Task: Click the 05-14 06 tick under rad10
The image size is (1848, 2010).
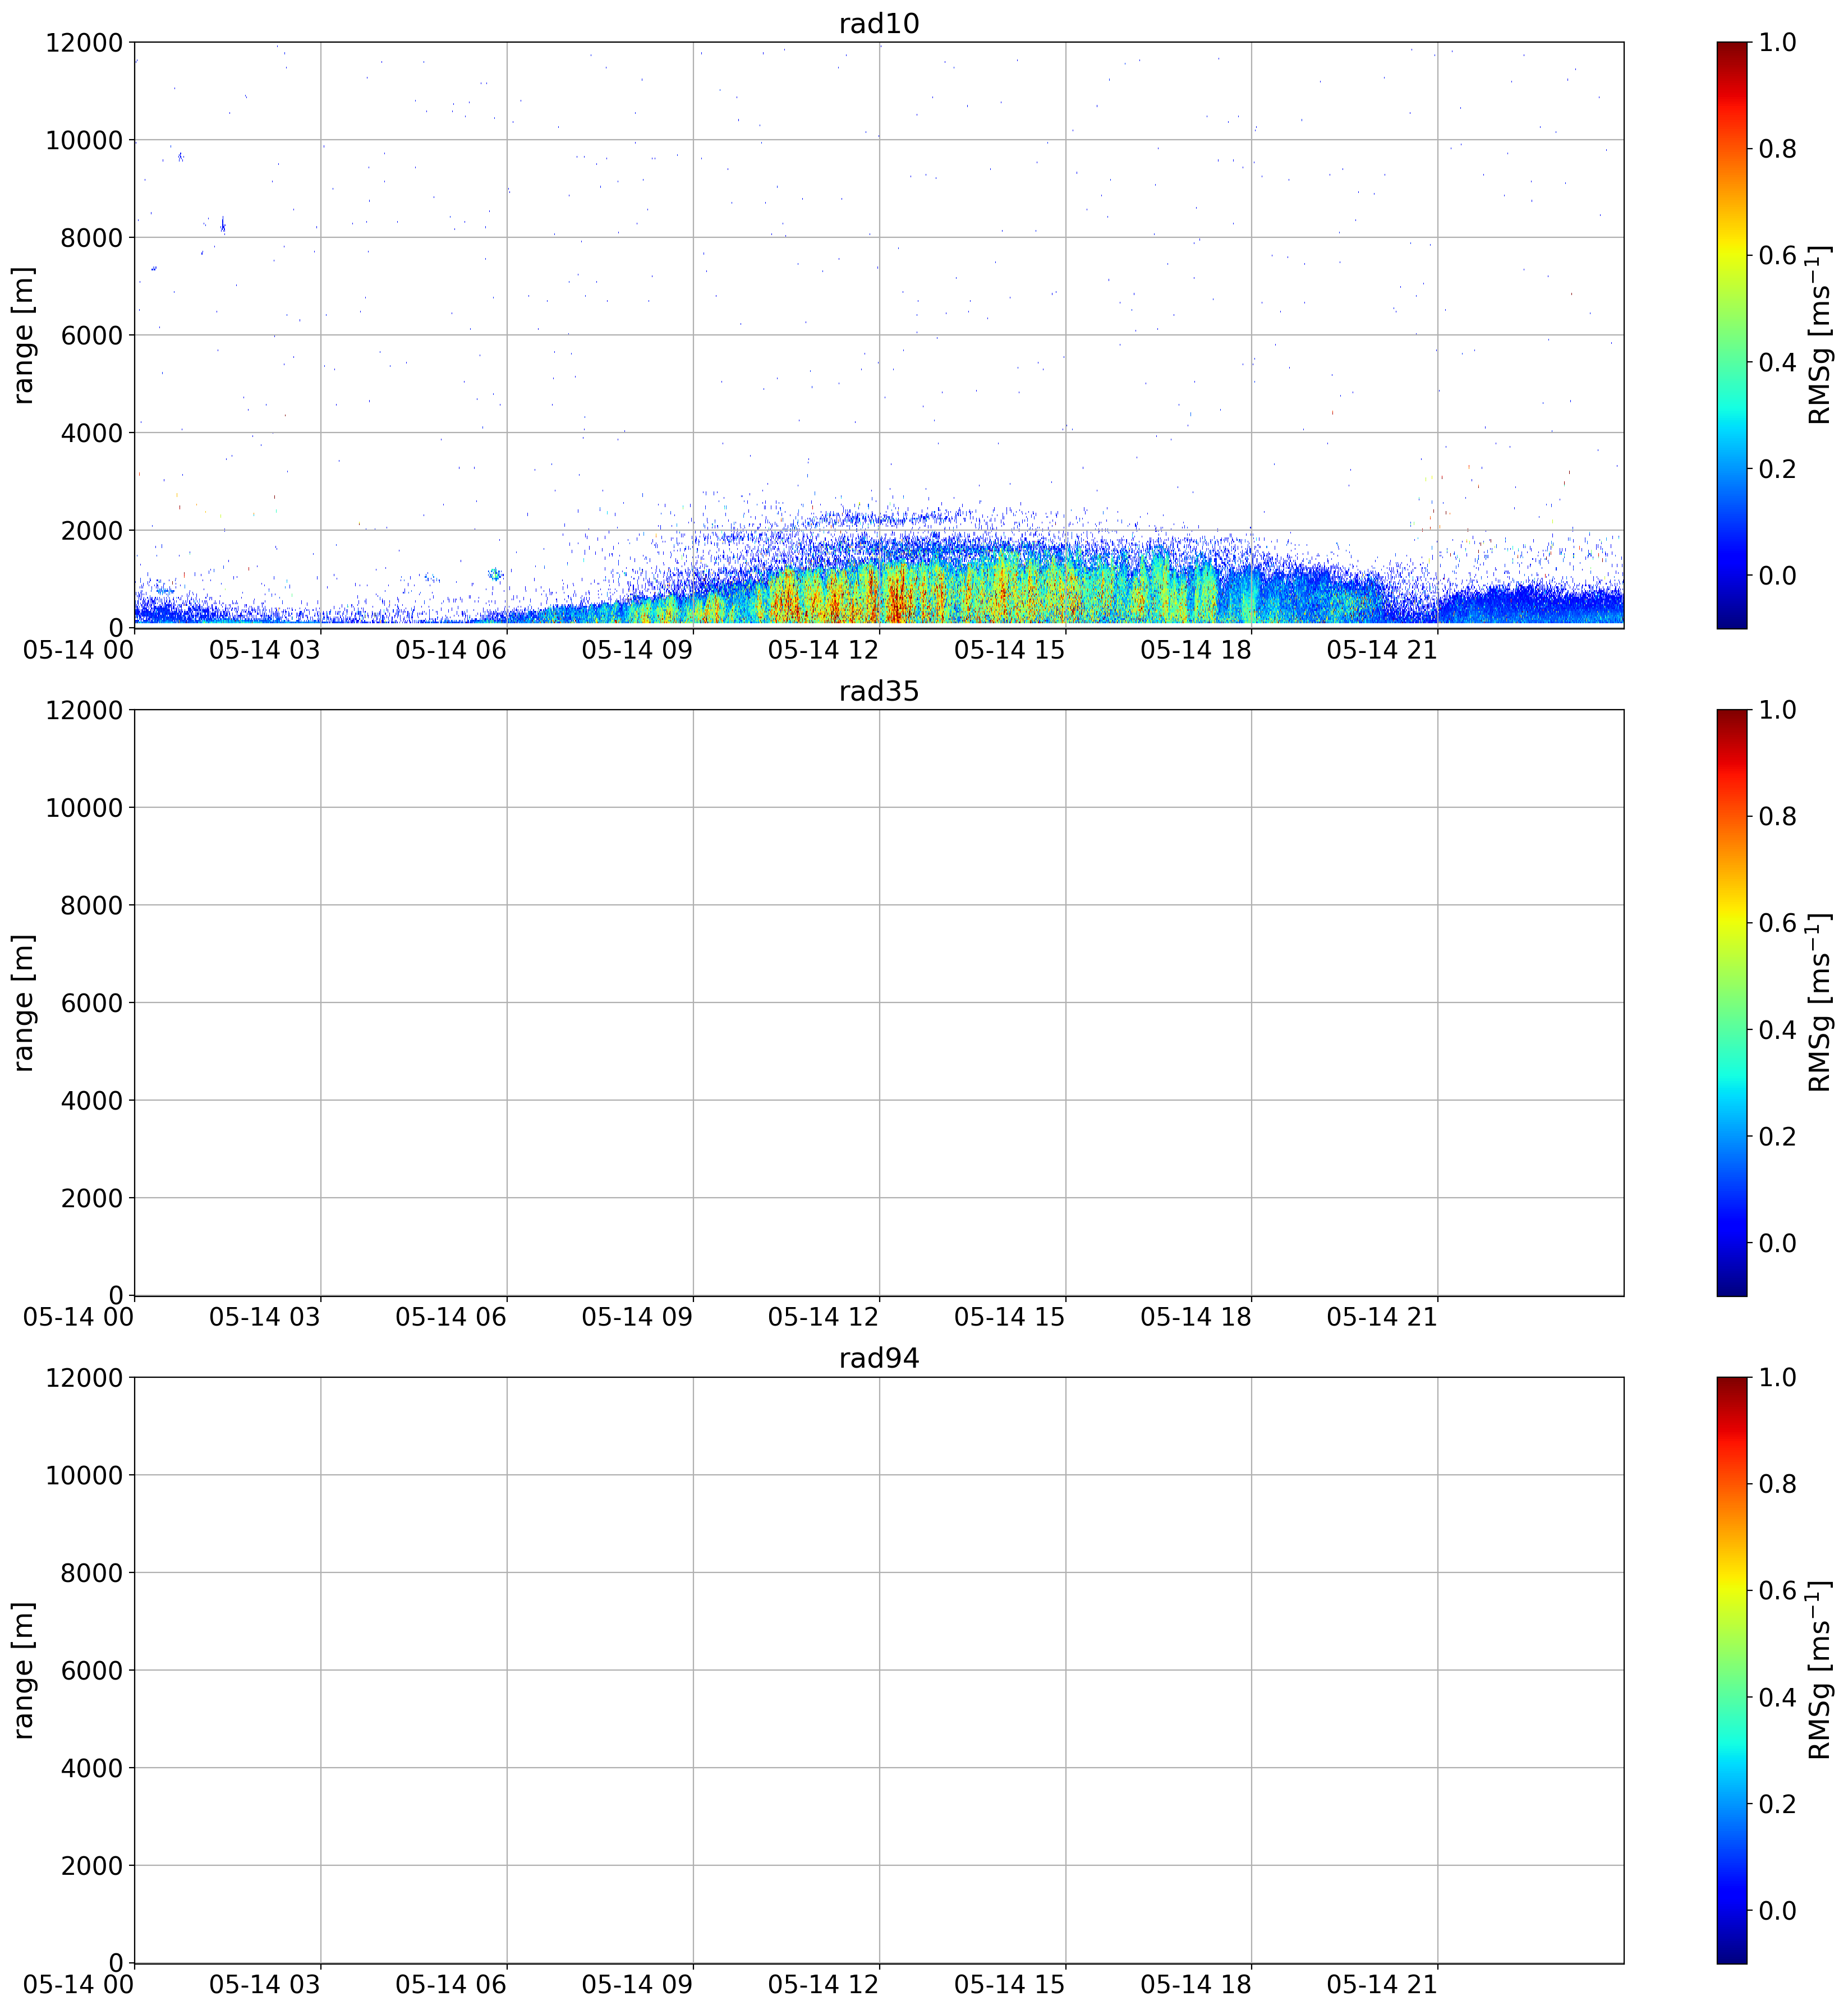Action: click(x=451, y=650)
